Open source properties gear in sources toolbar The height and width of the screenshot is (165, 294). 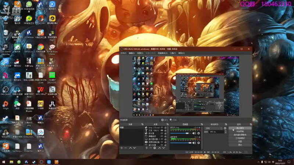tap(155, 148)
